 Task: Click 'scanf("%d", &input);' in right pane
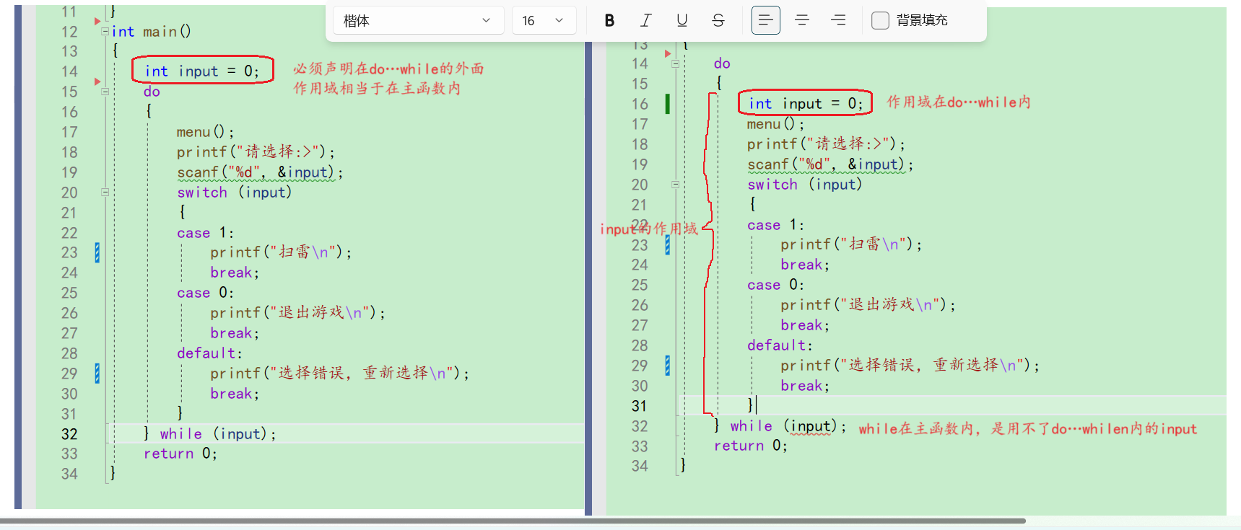[x=830, y=164]
